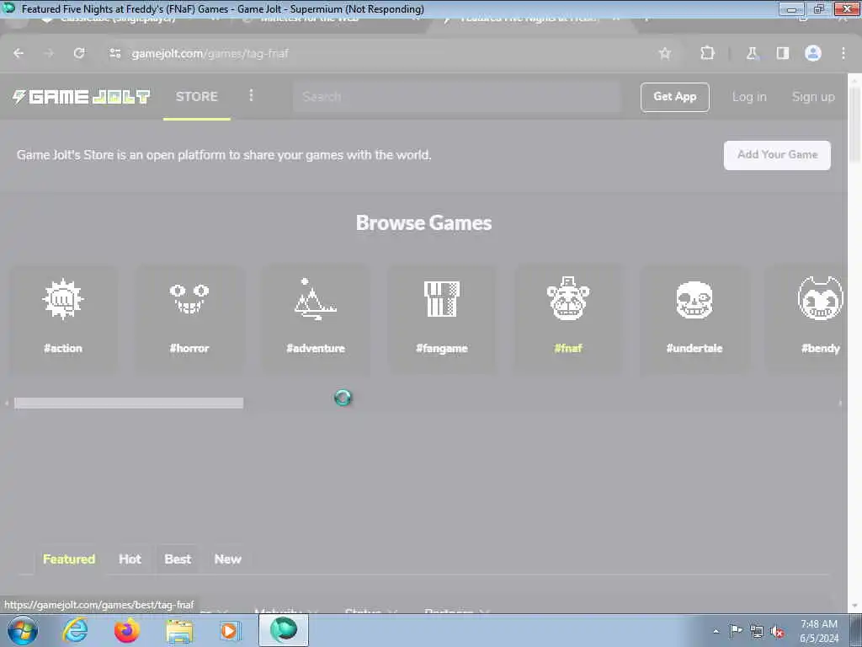
Task: Switch to the Featured games tab
Action: pos(69,559)
